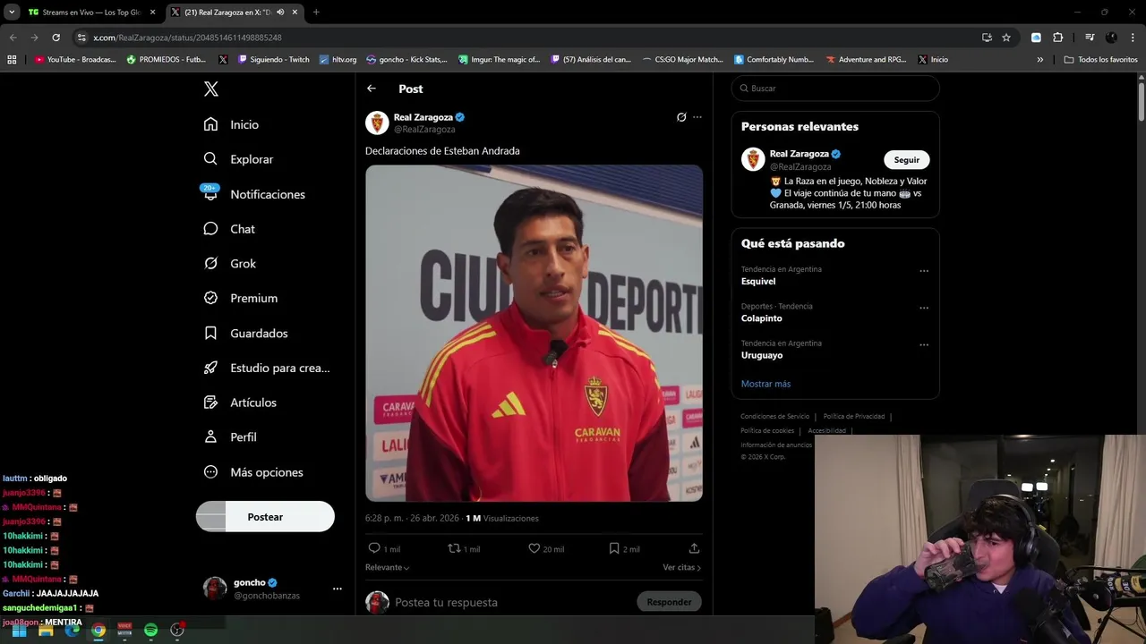
Task: Reload the page in Chrome
Action: [56, 38]
